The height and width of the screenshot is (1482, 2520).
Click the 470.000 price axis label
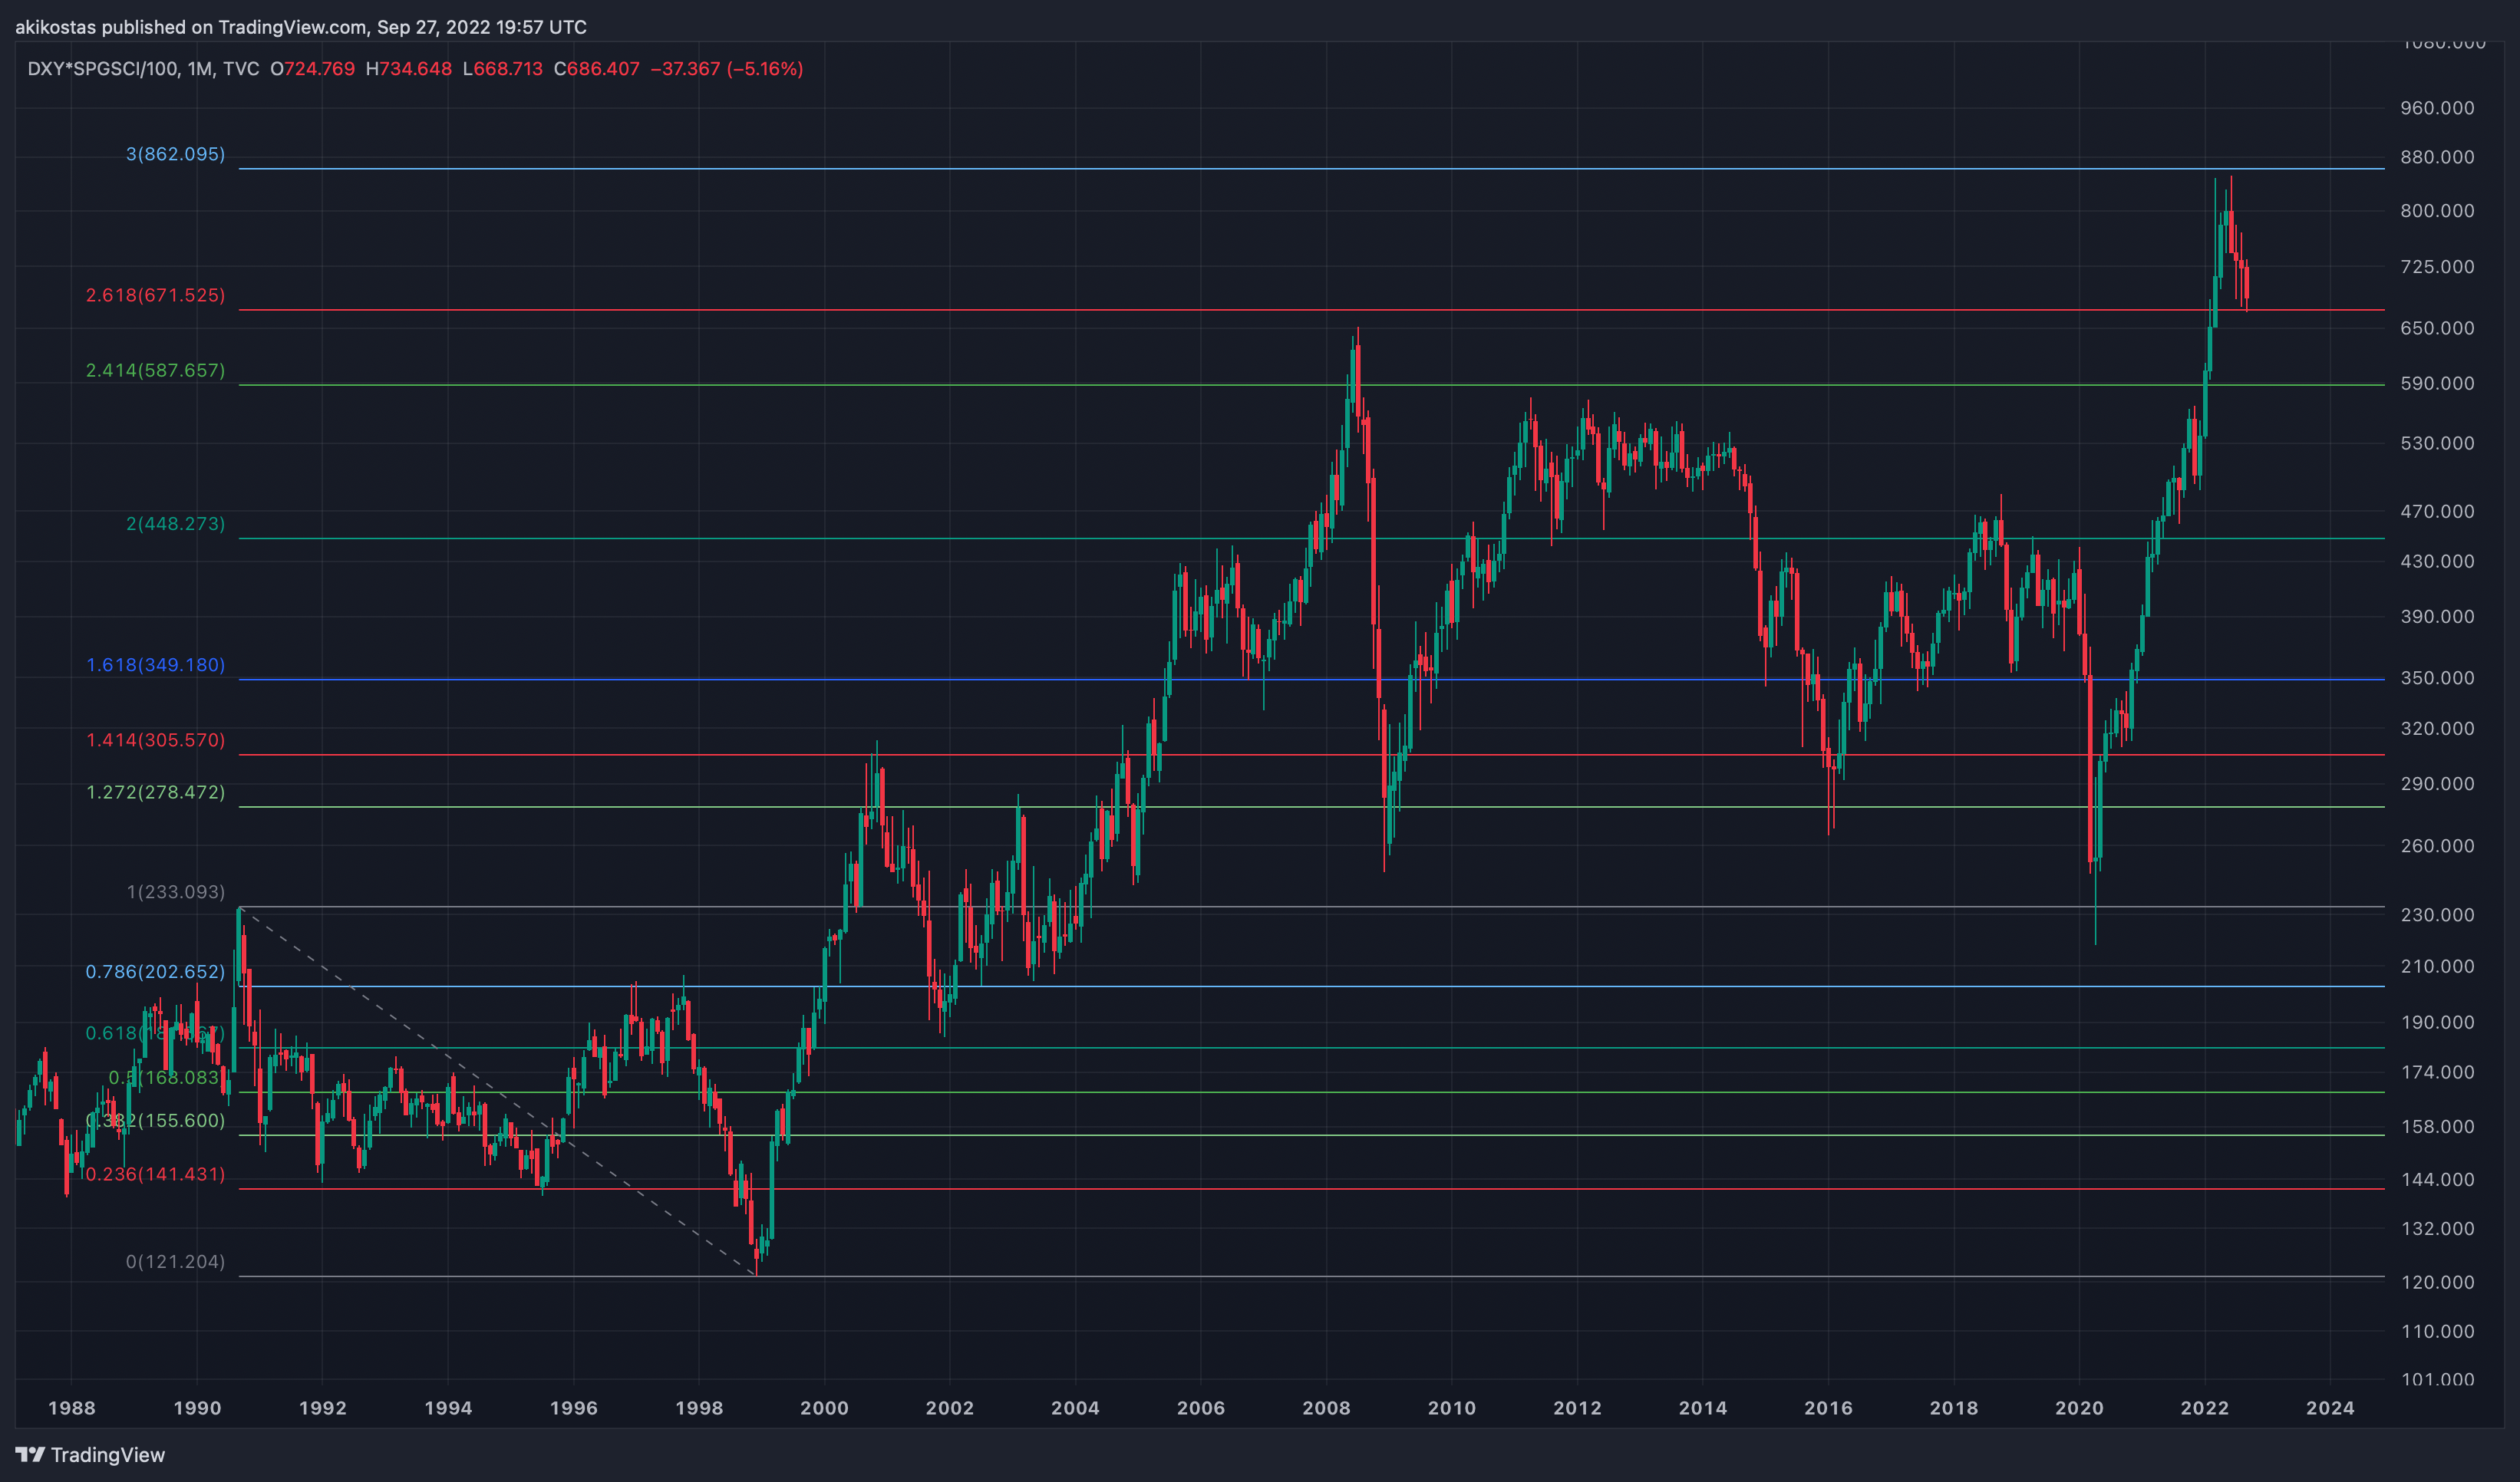click(2437, 511)
